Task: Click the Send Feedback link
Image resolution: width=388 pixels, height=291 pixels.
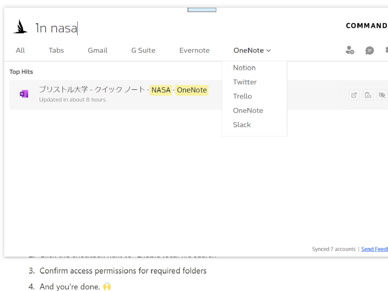Action: point(375,249)
